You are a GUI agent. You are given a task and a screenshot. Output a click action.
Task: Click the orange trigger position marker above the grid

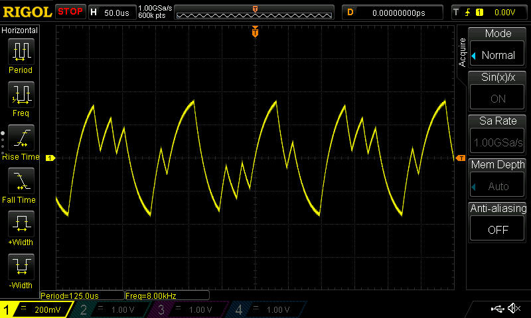255,32
